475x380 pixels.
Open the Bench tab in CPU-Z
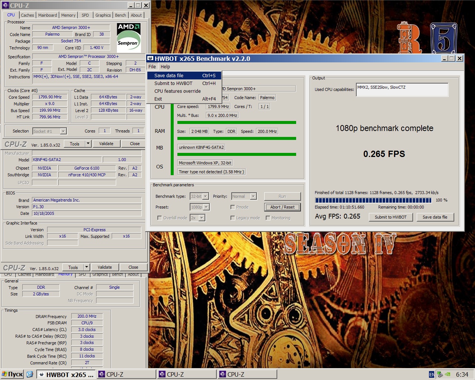[x=120, y=15]
